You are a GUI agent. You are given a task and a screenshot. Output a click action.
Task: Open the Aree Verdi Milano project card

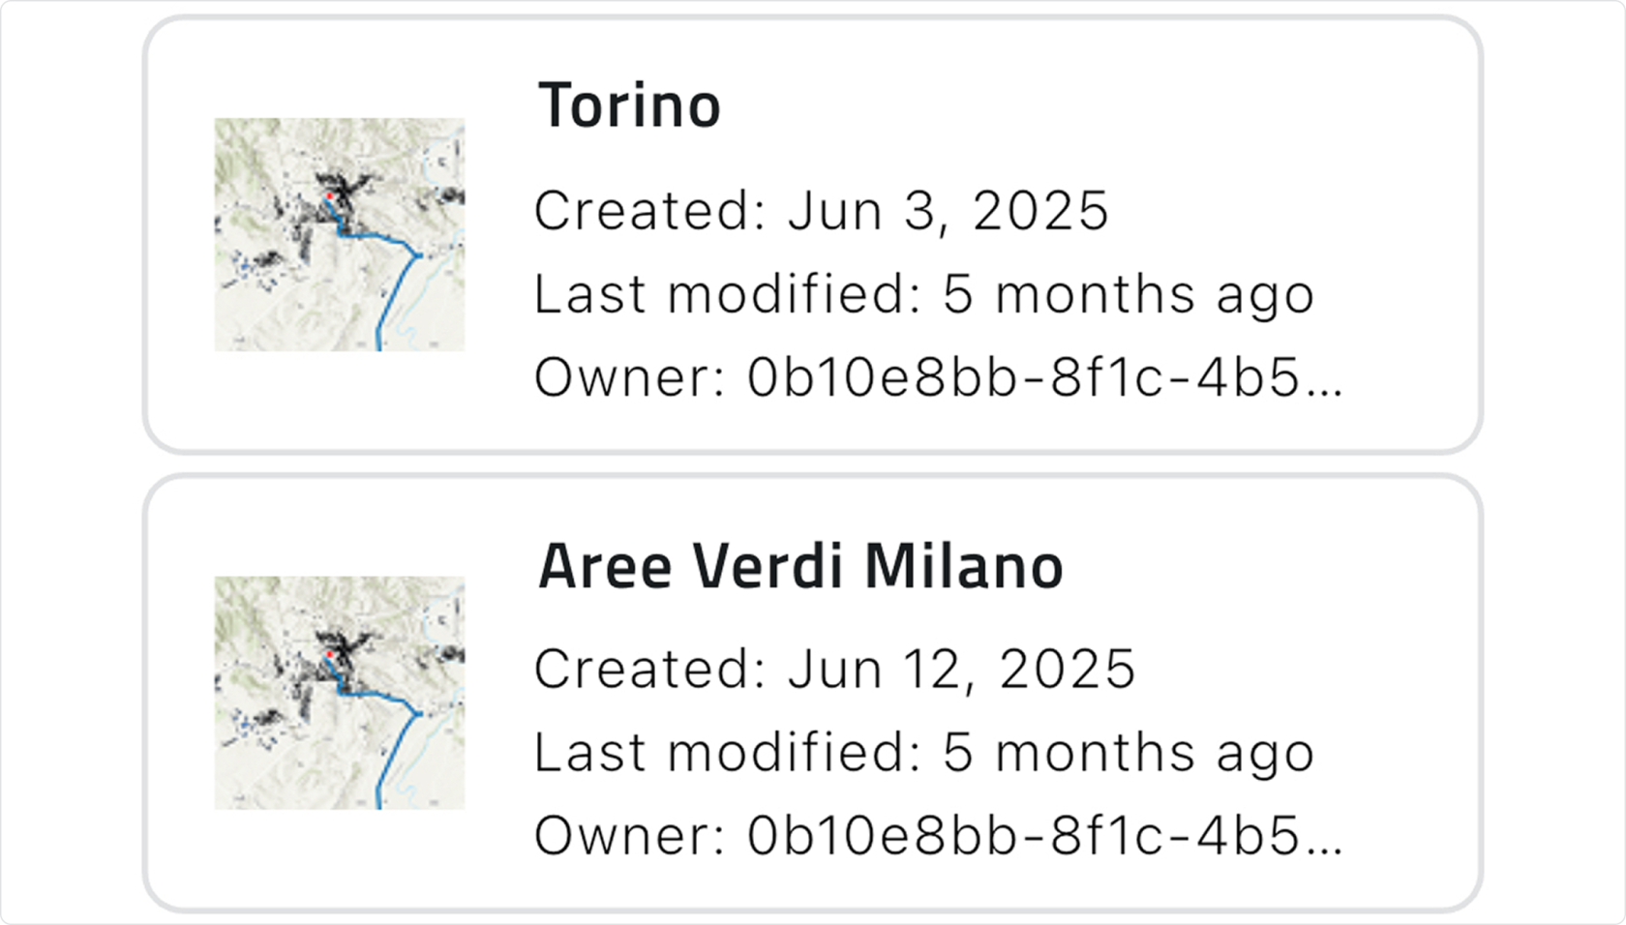(x=813, y=692)
